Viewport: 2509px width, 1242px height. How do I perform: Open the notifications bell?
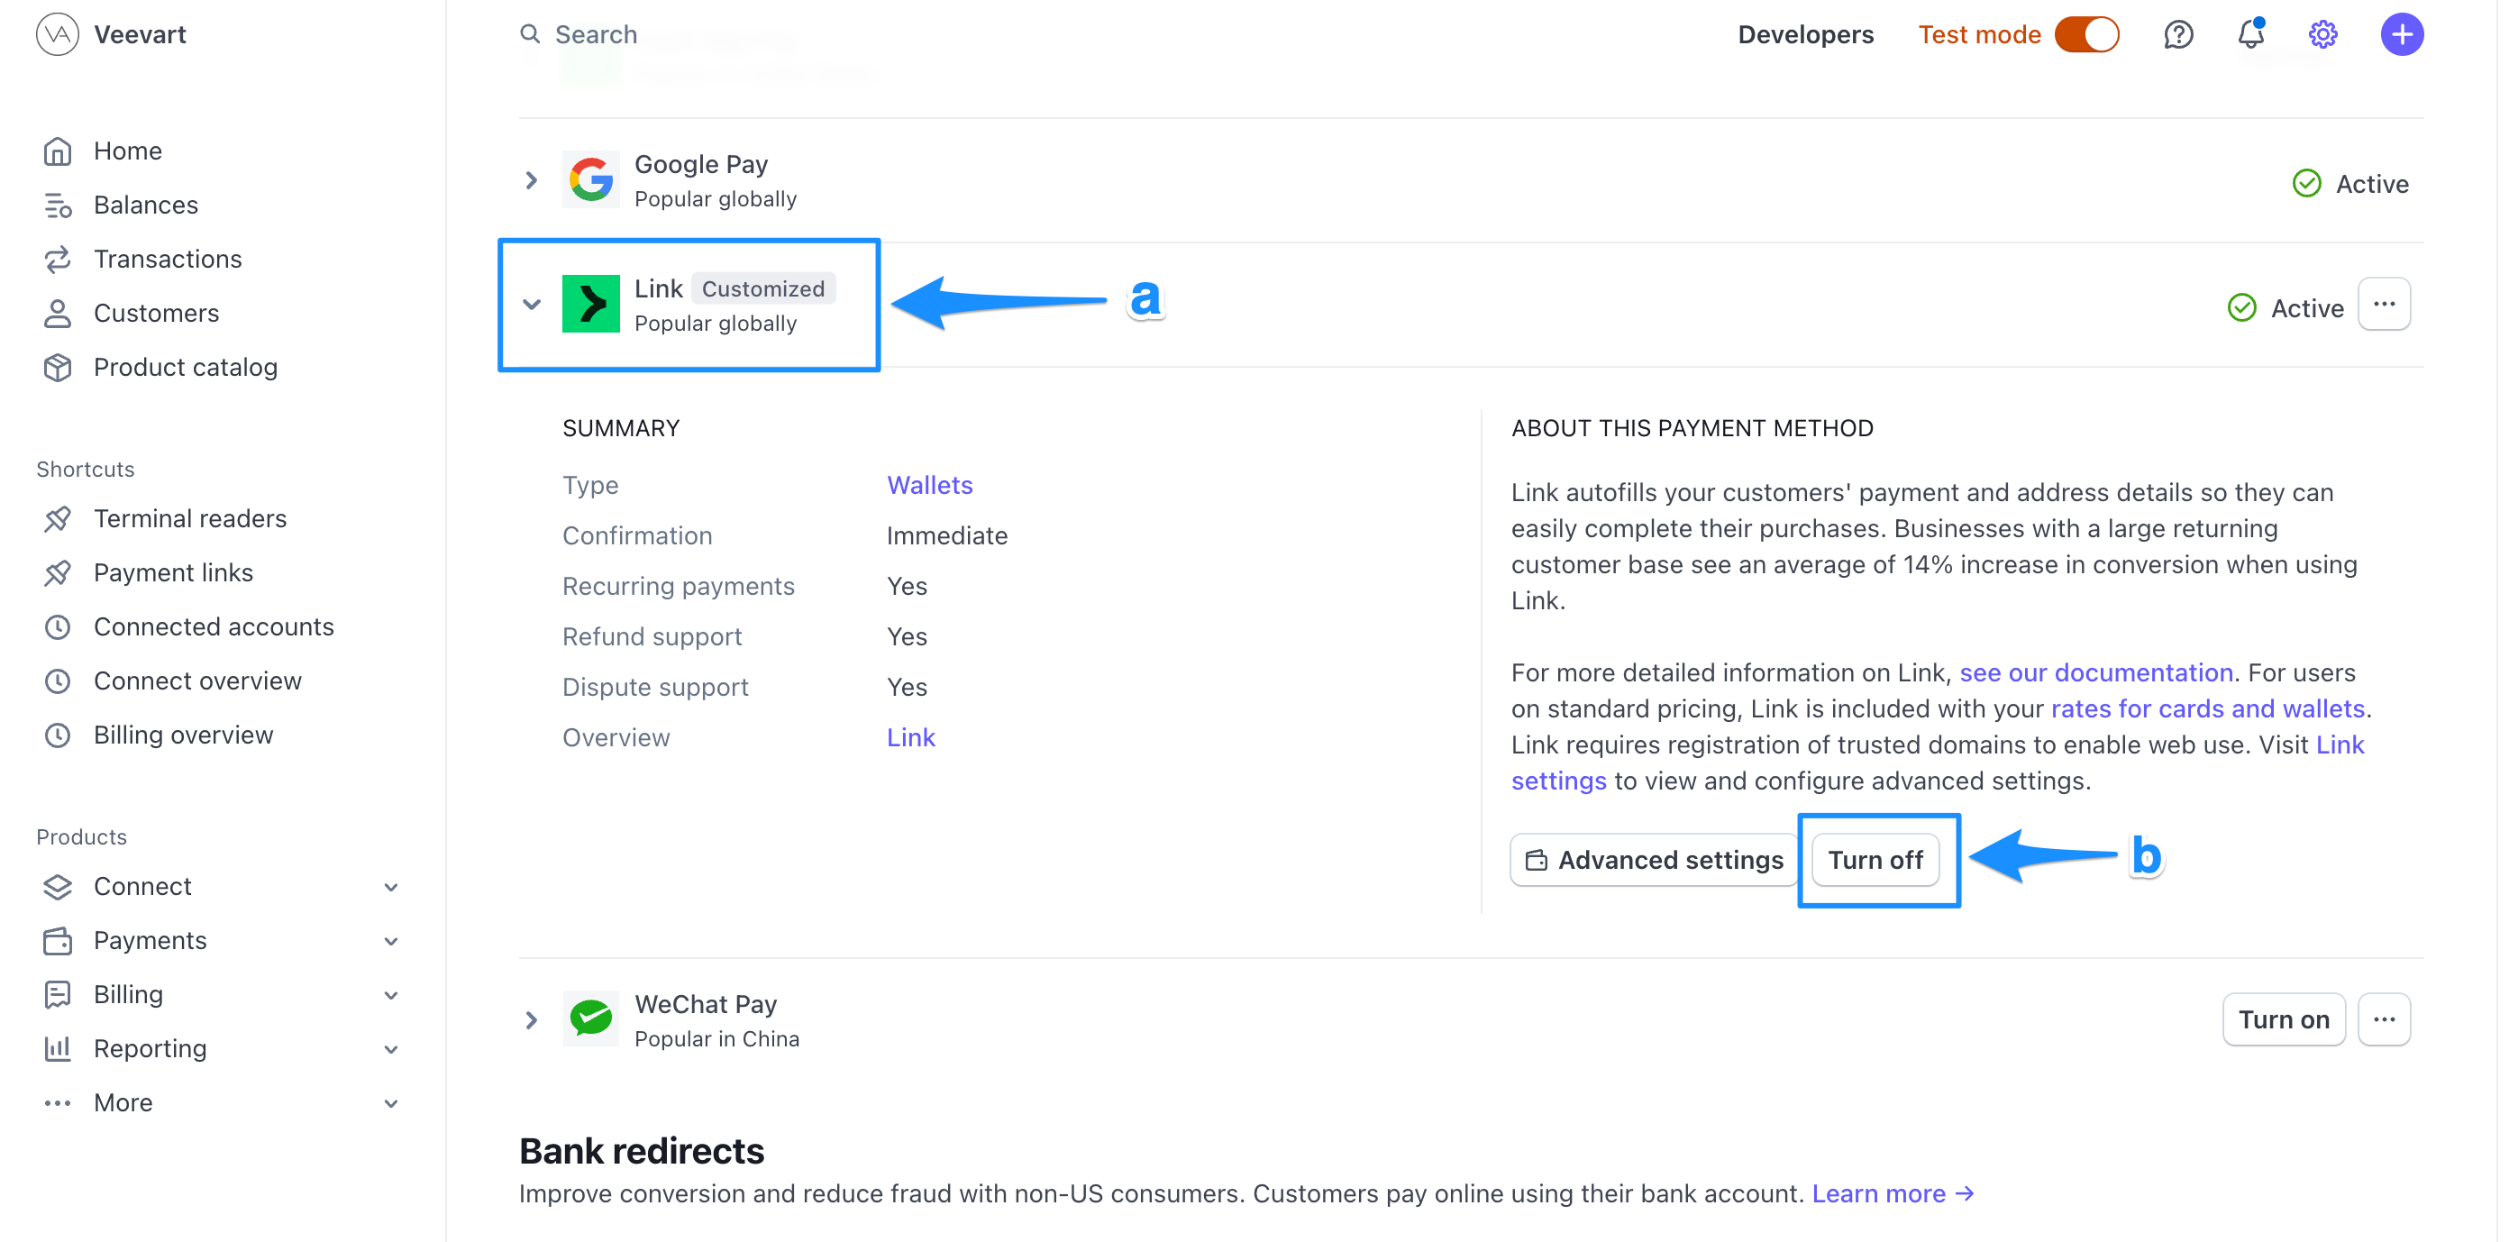2250,34
